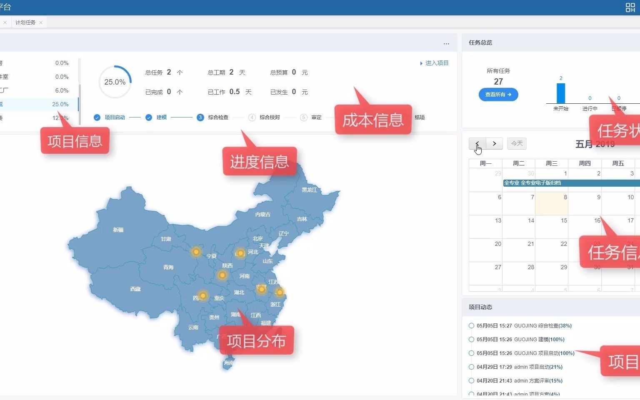Select the project row showing 25.0%

pos(38,104)
